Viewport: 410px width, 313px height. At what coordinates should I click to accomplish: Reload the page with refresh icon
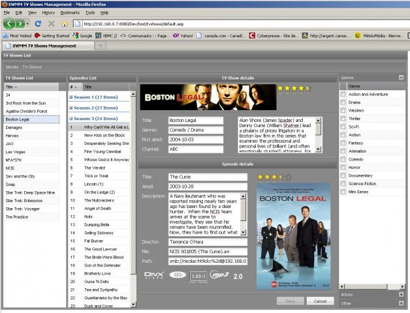tap(38, 24)
